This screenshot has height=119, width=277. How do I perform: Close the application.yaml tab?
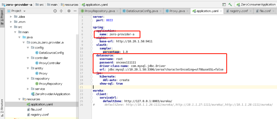221,11
